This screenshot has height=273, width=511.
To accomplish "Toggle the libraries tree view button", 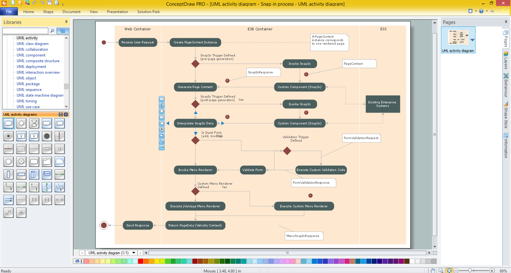I will click(63, 31).
